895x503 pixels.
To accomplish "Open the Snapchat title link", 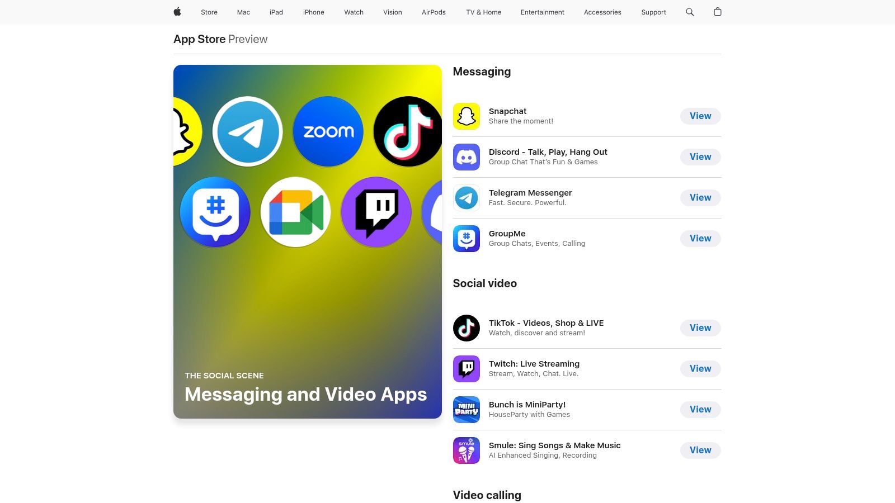I will tap(507, 111).
